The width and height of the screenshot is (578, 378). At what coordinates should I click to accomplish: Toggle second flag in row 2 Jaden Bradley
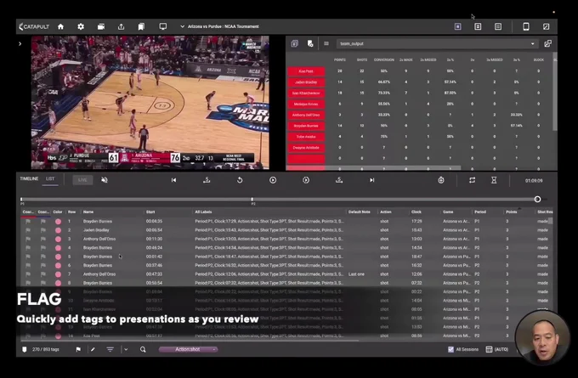pos(43,230)
